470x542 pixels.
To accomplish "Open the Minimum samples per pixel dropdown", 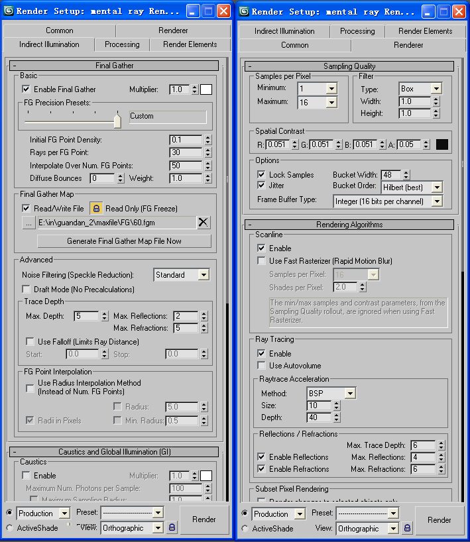I will pos(331,89).
